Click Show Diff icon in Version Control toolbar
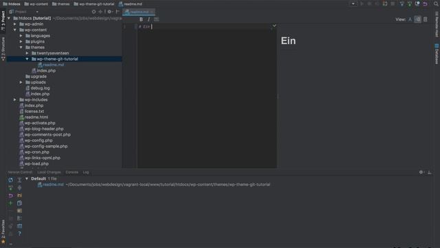 19,203
